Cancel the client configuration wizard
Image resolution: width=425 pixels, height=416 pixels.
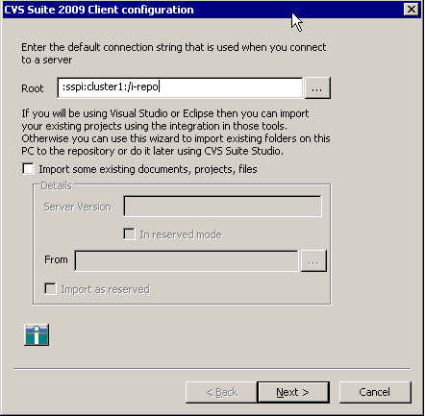tap(375, 392)
